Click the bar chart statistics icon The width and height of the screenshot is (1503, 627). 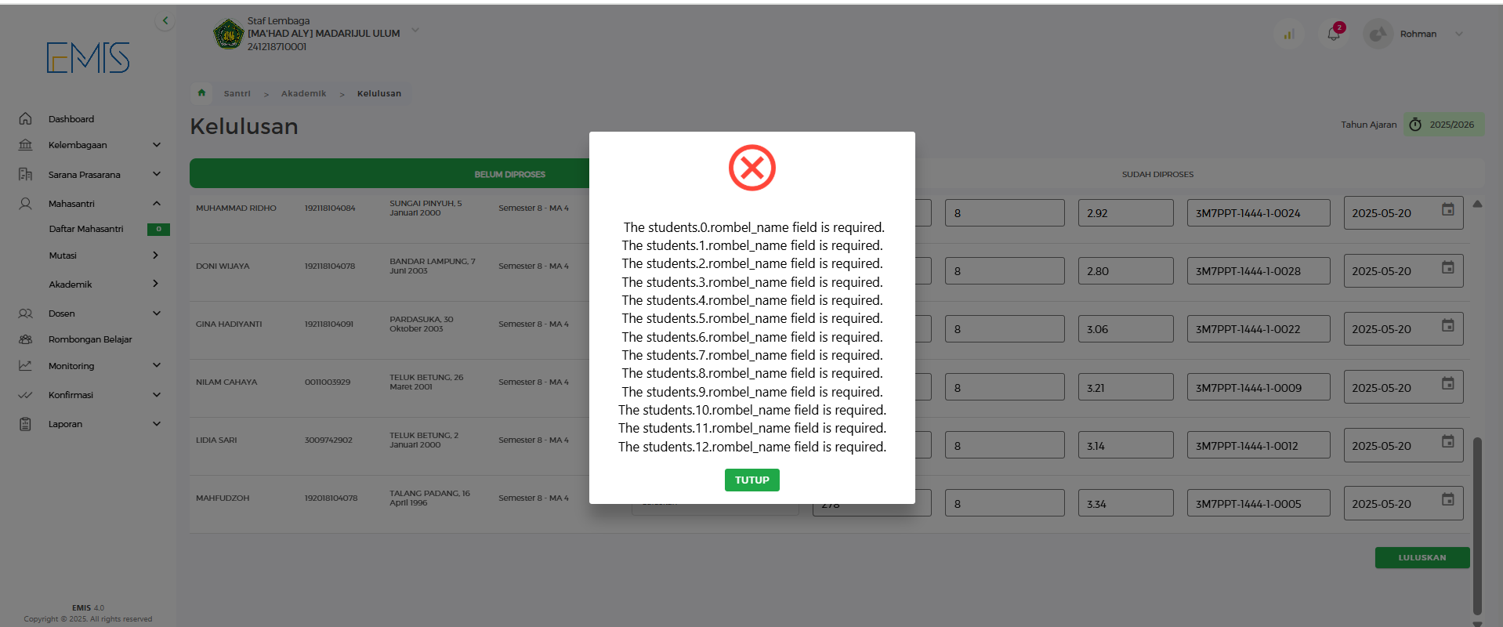coord(1289,34)
